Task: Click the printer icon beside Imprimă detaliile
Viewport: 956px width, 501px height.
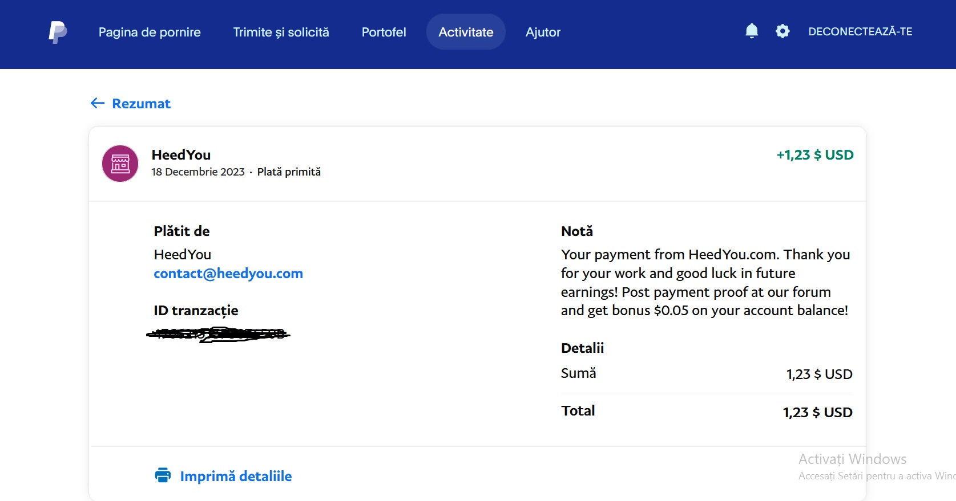Action: tap(163, 475)
